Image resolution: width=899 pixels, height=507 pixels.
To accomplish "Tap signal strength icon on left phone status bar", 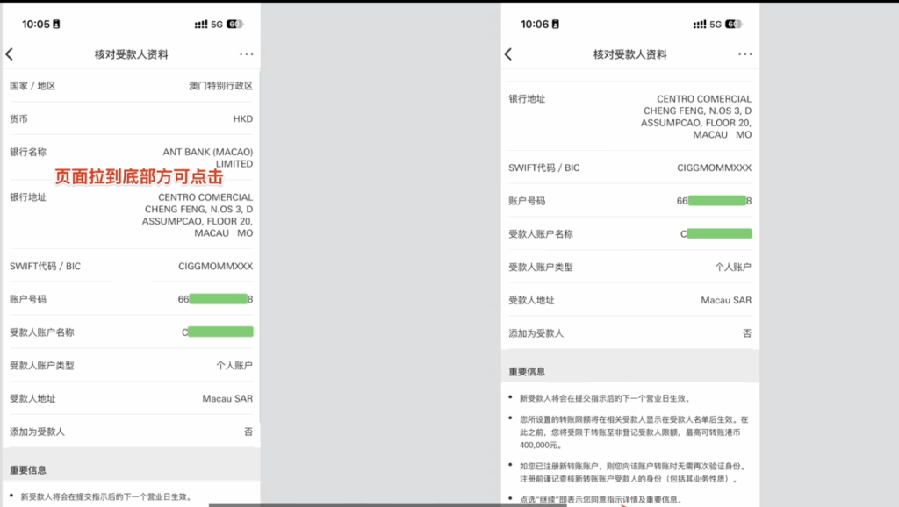I will [201, 24].
